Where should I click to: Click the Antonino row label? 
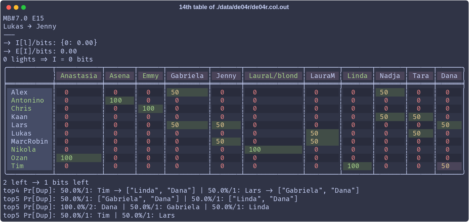[x=30, y=100]
